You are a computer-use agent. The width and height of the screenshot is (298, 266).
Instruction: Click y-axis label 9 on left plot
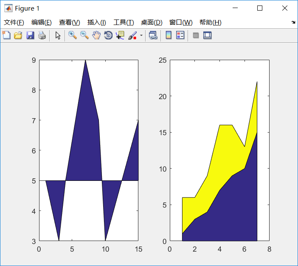[34, 60]
